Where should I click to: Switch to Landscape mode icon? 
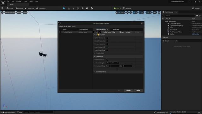pyautogui.click(x=69, y=8)
